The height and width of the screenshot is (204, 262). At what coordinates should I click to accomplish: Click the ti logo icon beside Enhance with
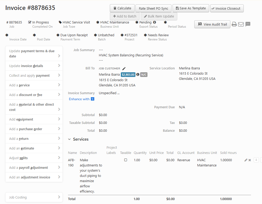93,99
